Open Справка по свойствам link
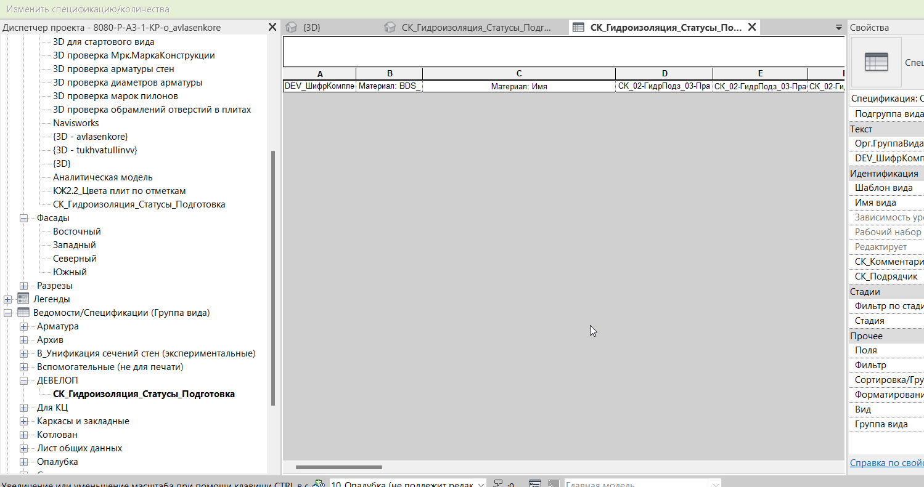The width and height of the screenshot is (924, 487). pyautogui.click(x=886, y=463)
